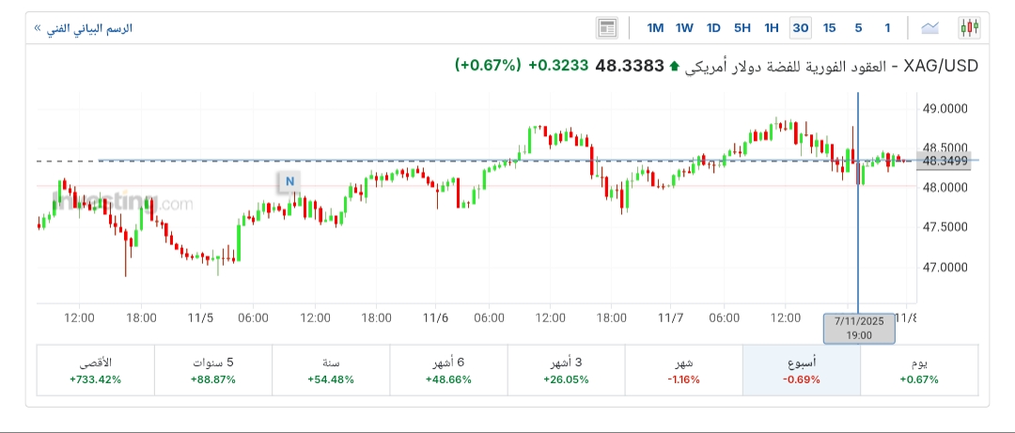Show the 3 أشهر performance period
The width and height of the screenshot is (1015, 433).
566,370
